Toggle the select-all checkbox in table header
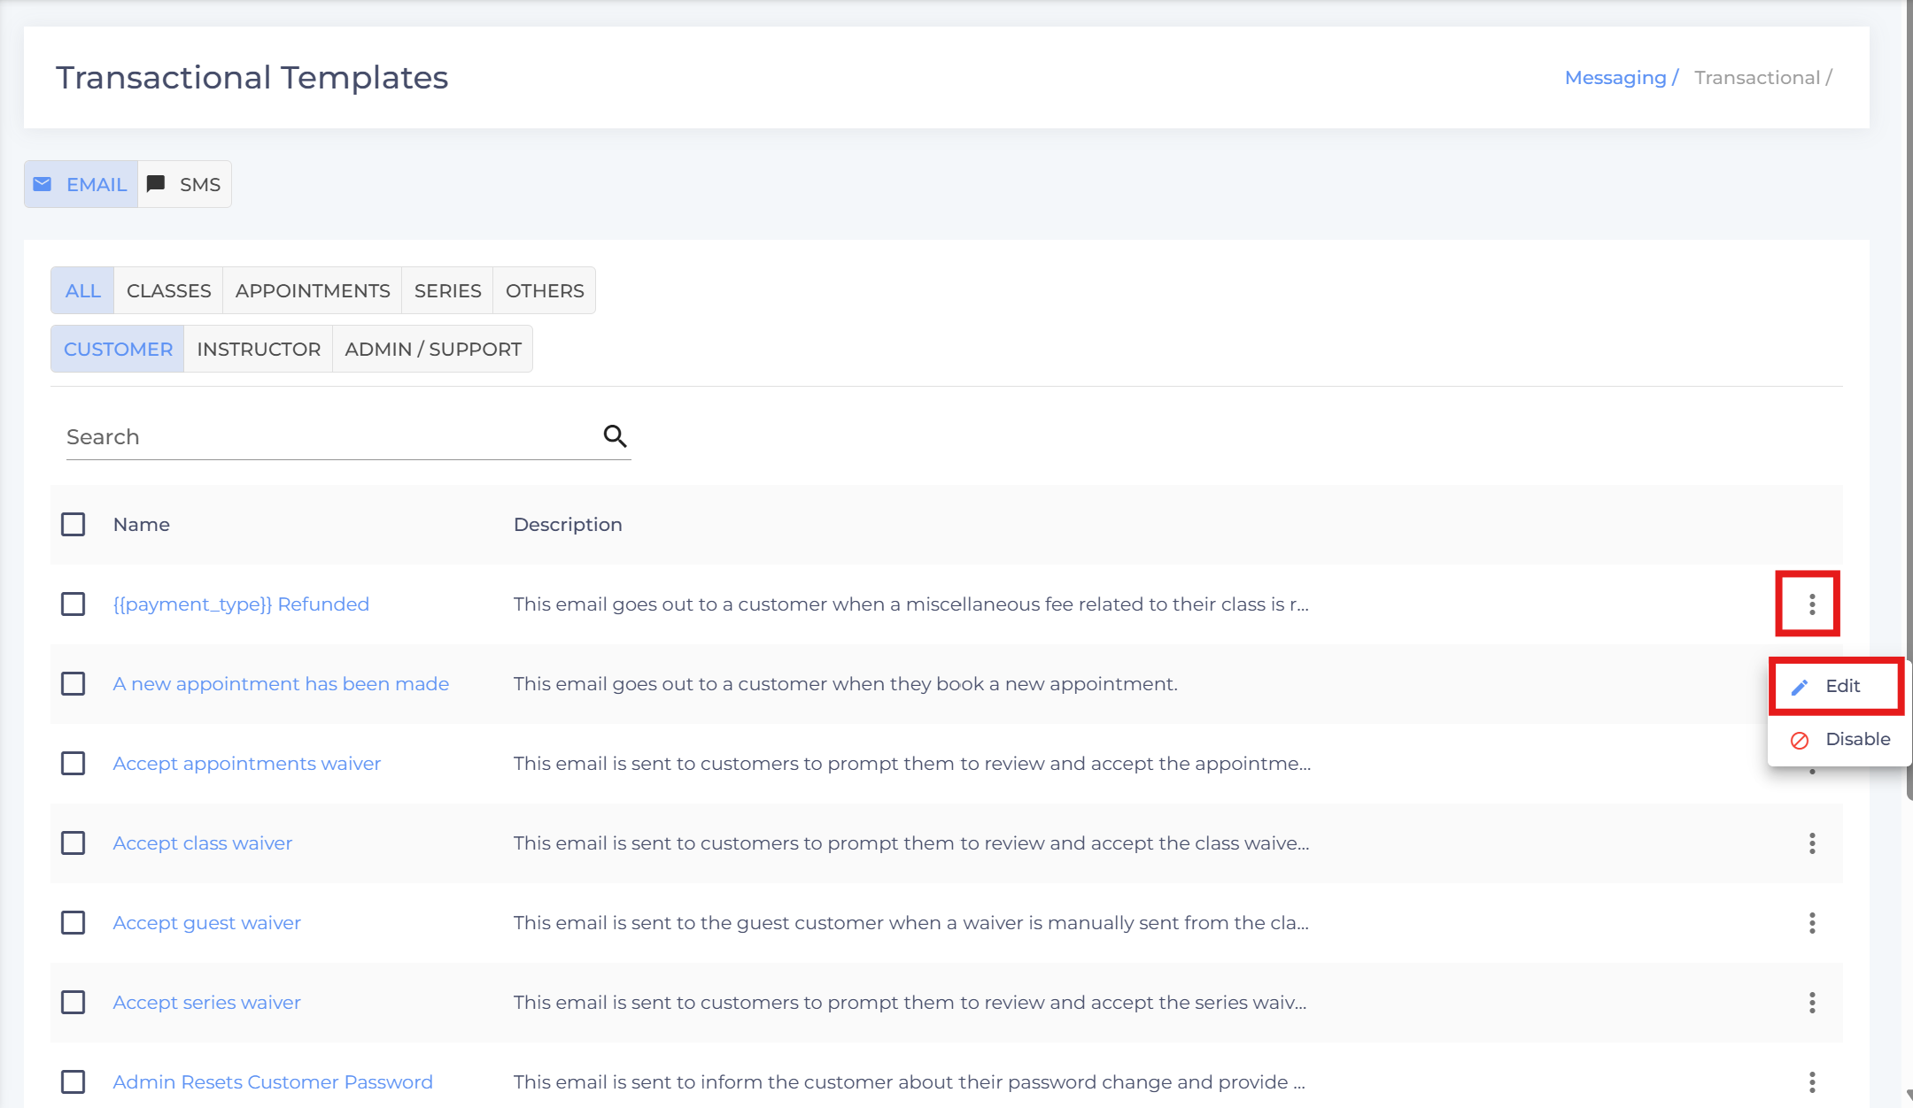The image size is (1913, 1108). 74,525
